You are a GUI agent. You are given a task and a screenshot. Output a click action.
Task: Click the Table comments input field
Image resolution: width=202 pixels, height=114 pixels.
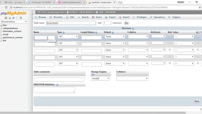pos(59,79)
